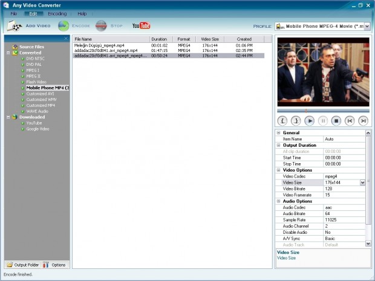
Task: Select Mobile Phone MP4 category
Action: tap(48, 88)
